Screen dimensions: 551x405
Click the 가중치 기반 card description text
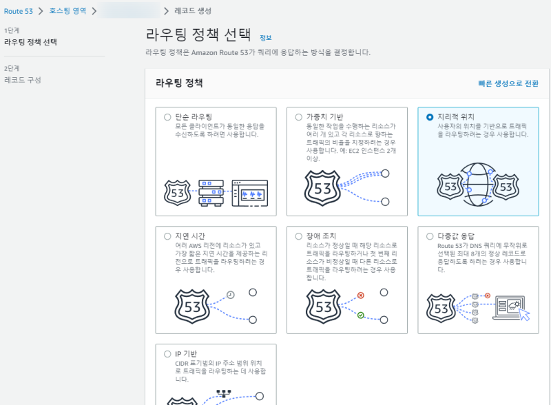point(351,143)
